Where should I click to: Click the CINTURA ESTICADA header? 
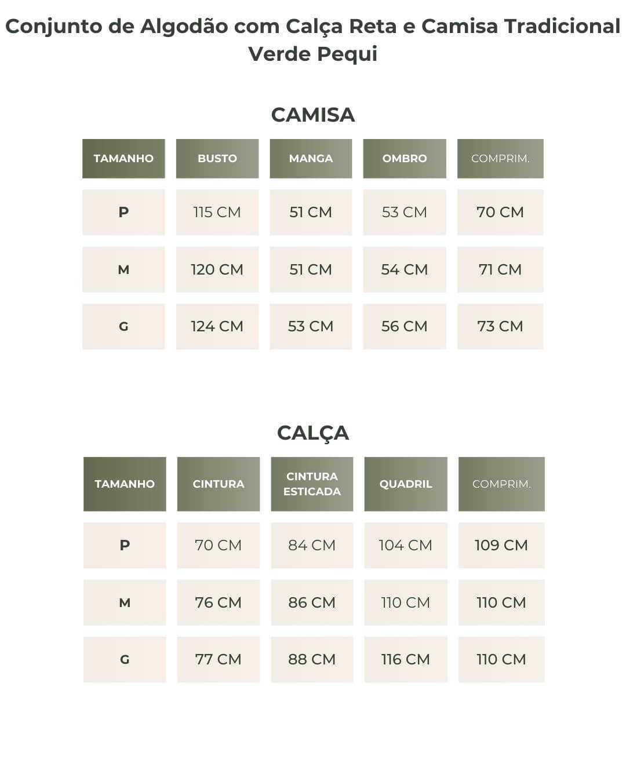click(312, 484)
